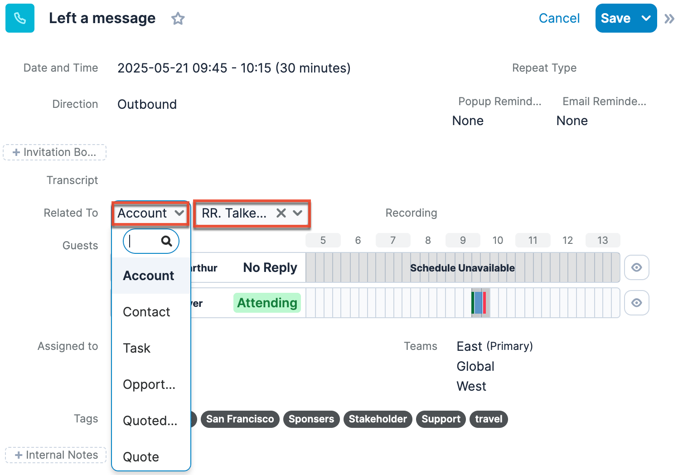Screen dimensions: 678x475
Task: Type in the related type search box
Action: point(143,241)
